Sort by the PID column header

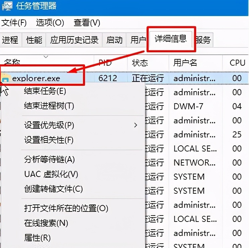[110, 63]
